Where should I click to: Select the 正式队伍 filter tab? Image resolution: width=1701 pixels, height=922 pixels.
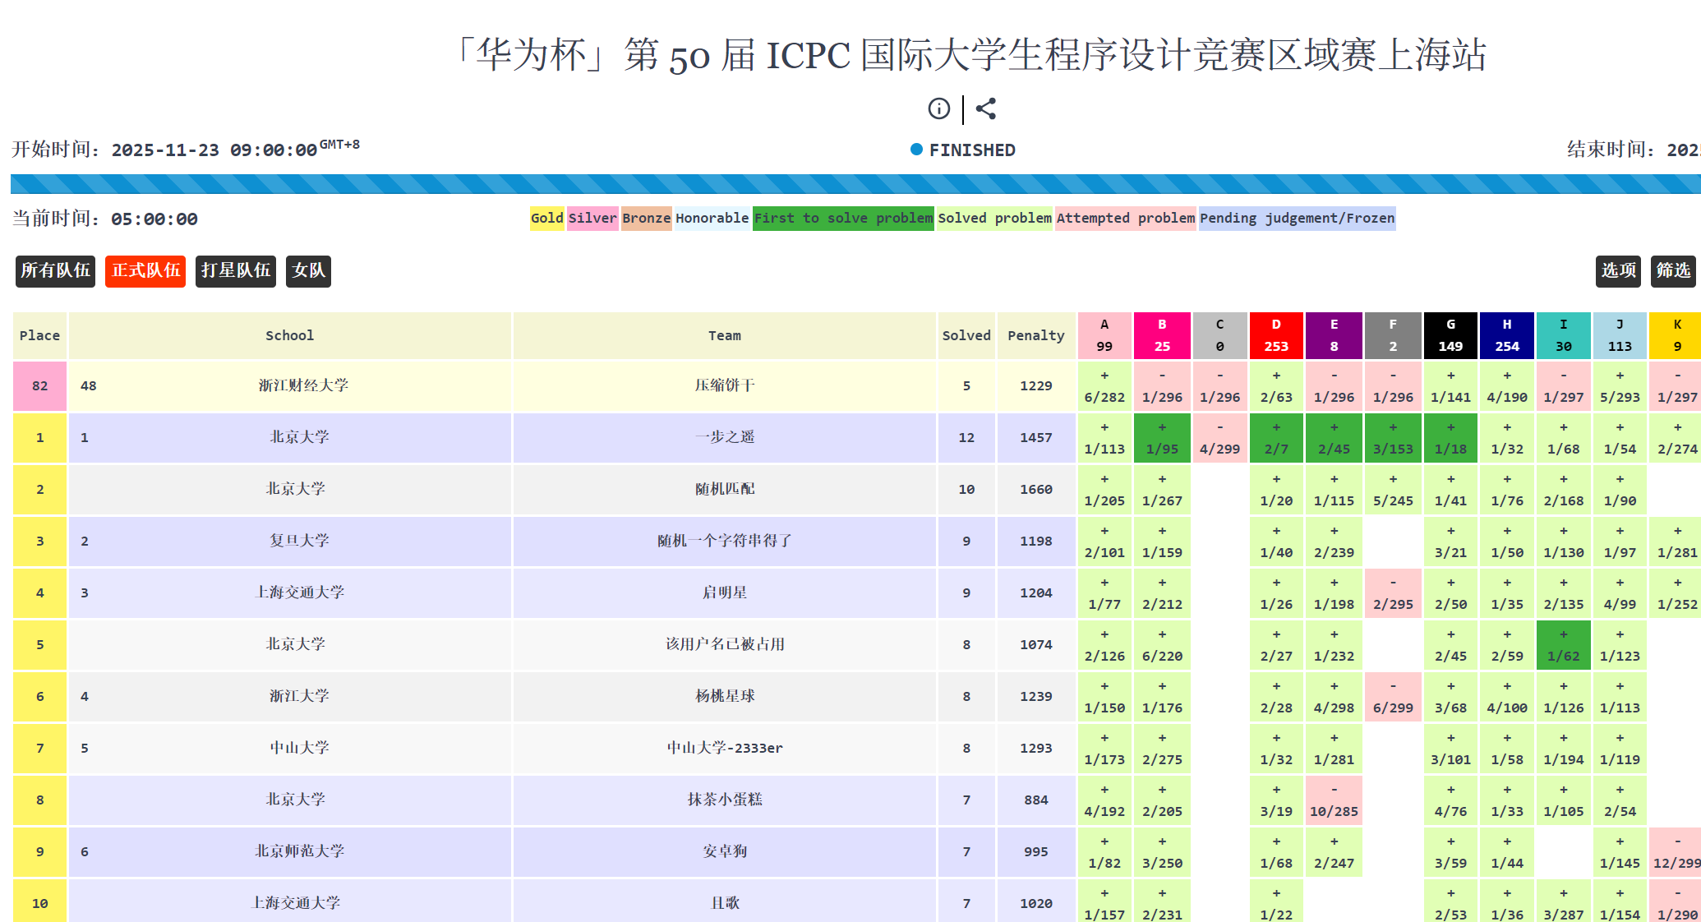coord(145,270)
